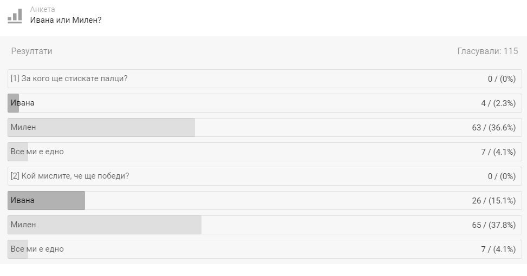This screenshot has width=527, height=276.
Task: Choose the "Милен" label with 65 votes
Action: (x=23, y=225)
